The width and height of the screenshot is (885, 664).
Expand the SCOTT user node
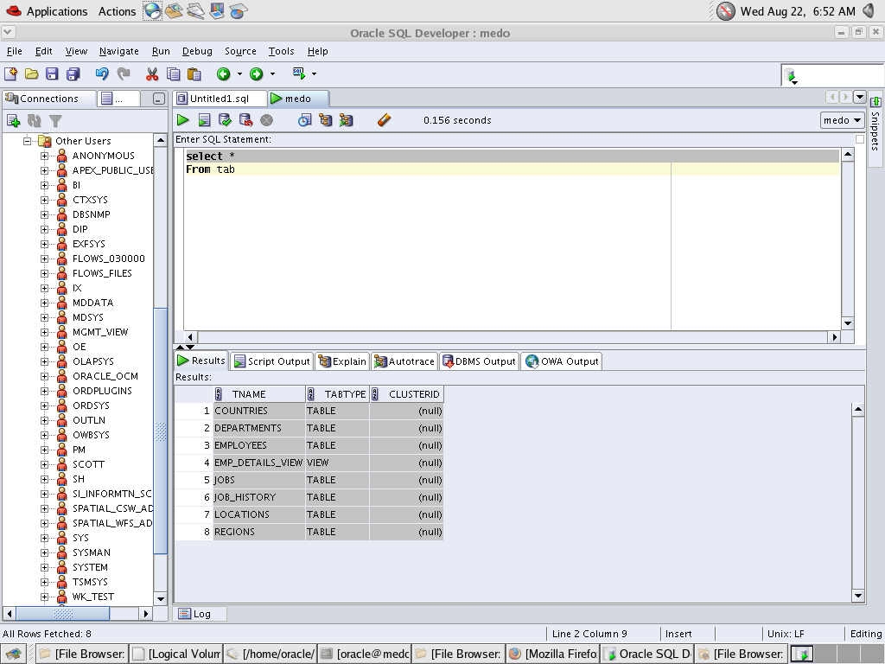pos(44,464)
